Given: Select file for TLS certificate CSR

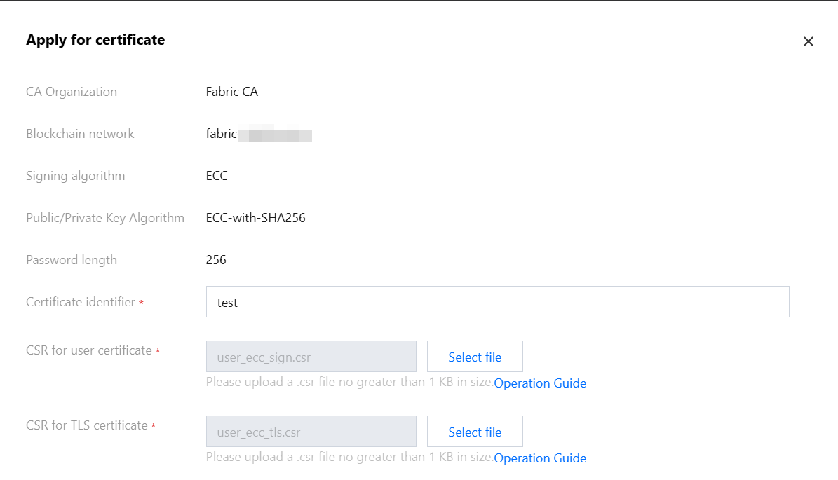Looking at the screenshot, I should tap(475, 432).
